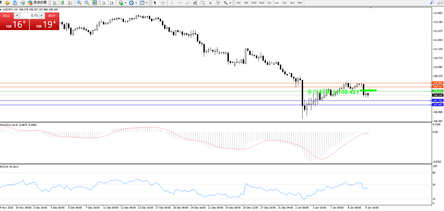Toggle the chart auto scroll icon

104,3
